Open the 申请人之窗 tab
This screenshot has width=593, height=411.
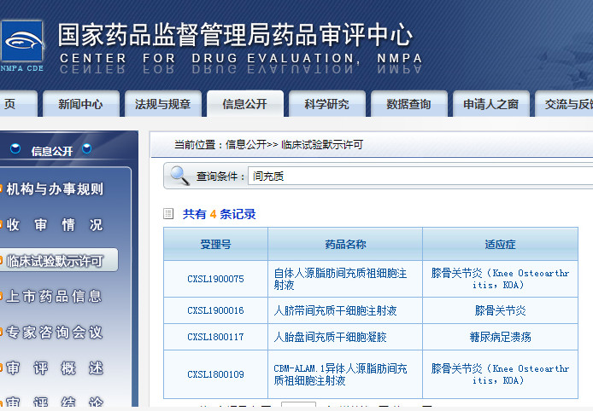click(x=490, y=104)
